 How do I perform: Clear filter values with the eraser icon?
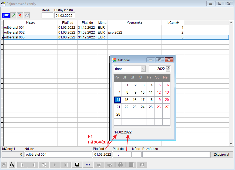tap(27, 15)
